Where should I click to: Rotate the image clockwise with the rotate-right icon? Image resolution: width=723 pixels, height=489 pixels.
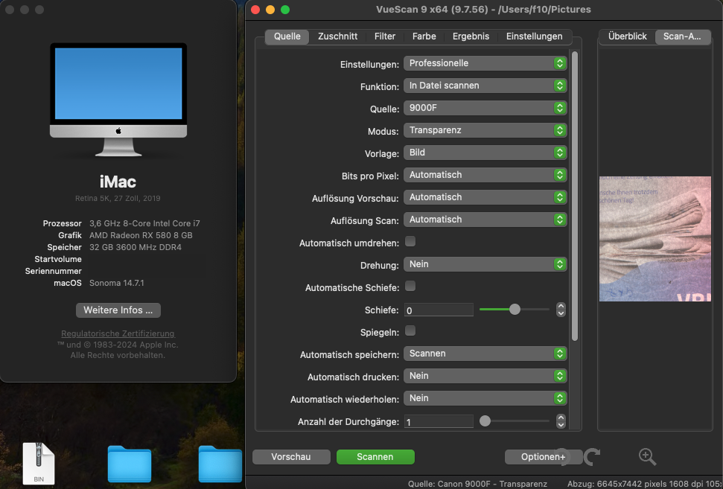(x=592, y=457)
